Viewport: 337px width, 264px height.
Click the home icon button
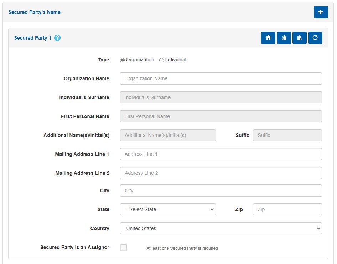coord(268,38)
